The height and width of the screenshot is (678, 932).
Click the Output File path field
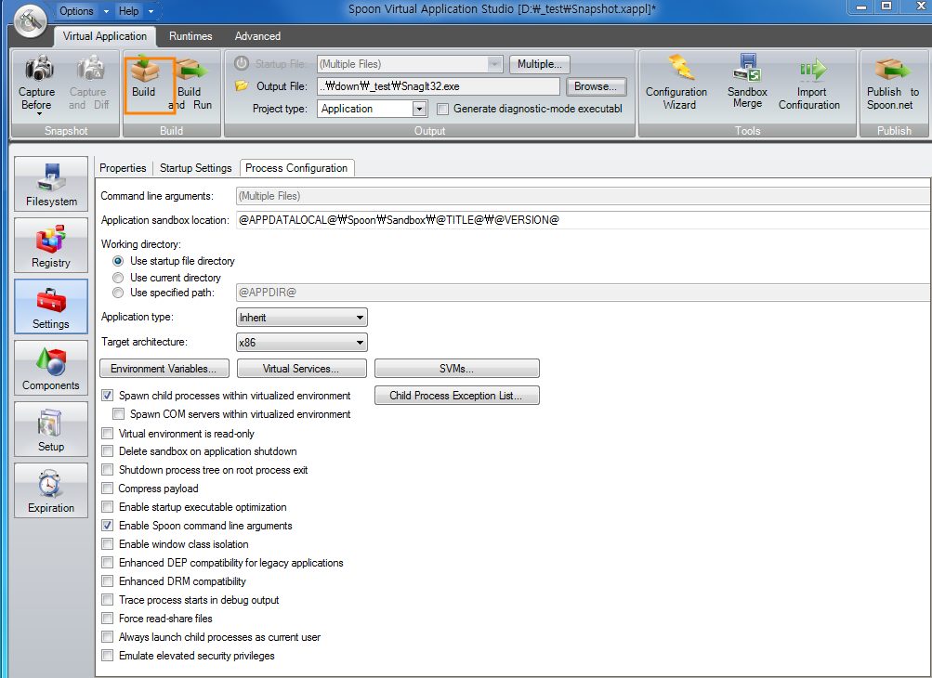click(x=438, y=86)
